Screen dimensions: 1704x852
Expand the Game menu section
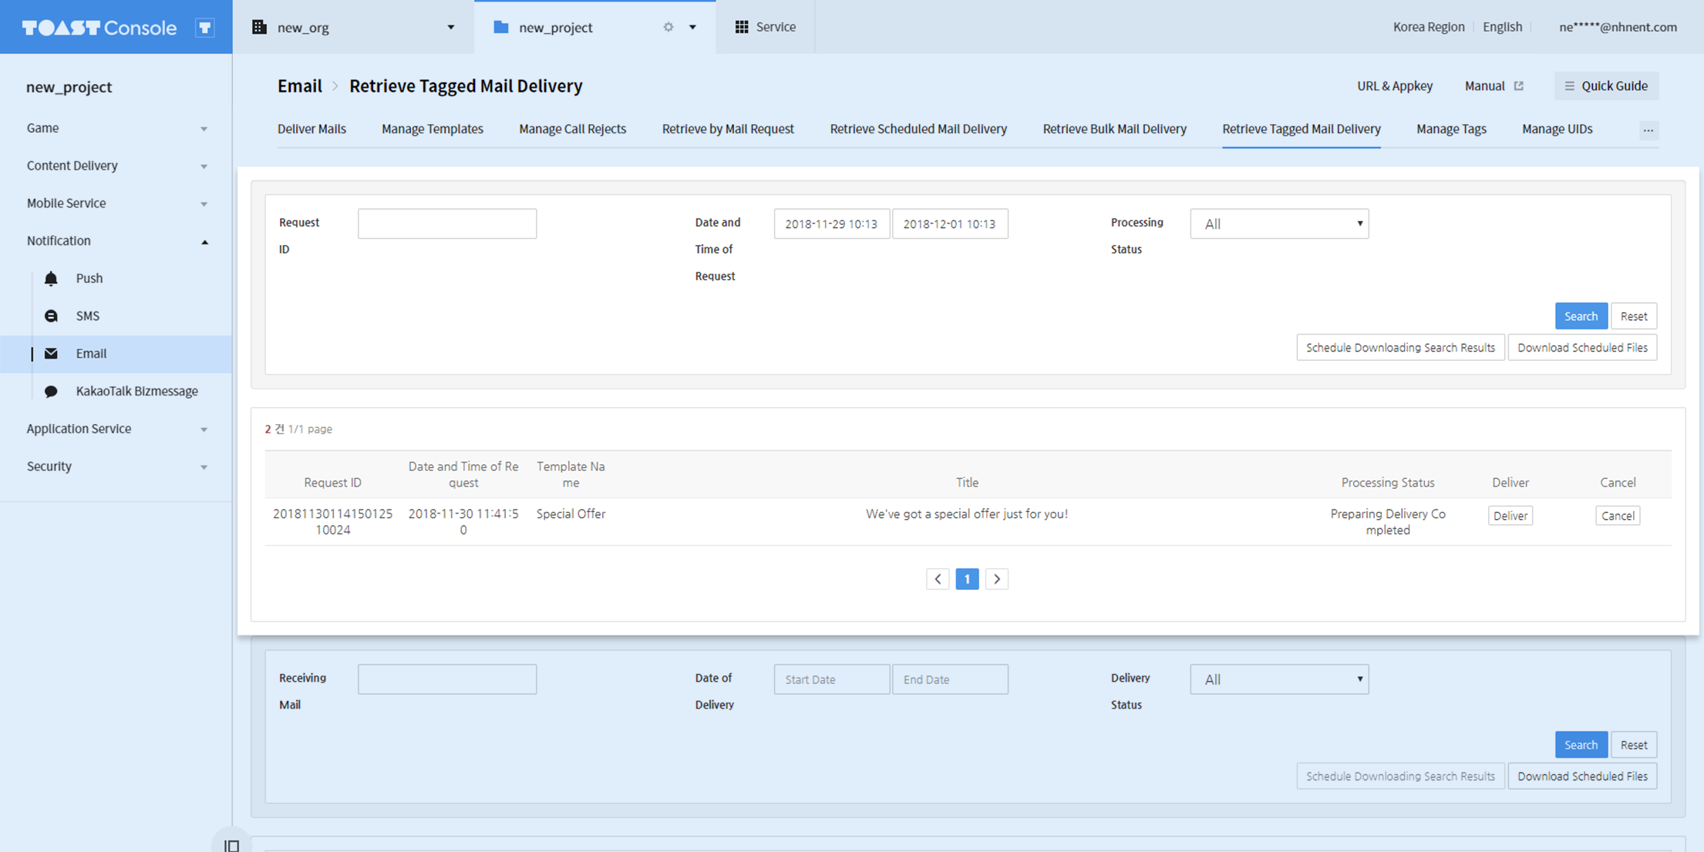coord(204,129)
